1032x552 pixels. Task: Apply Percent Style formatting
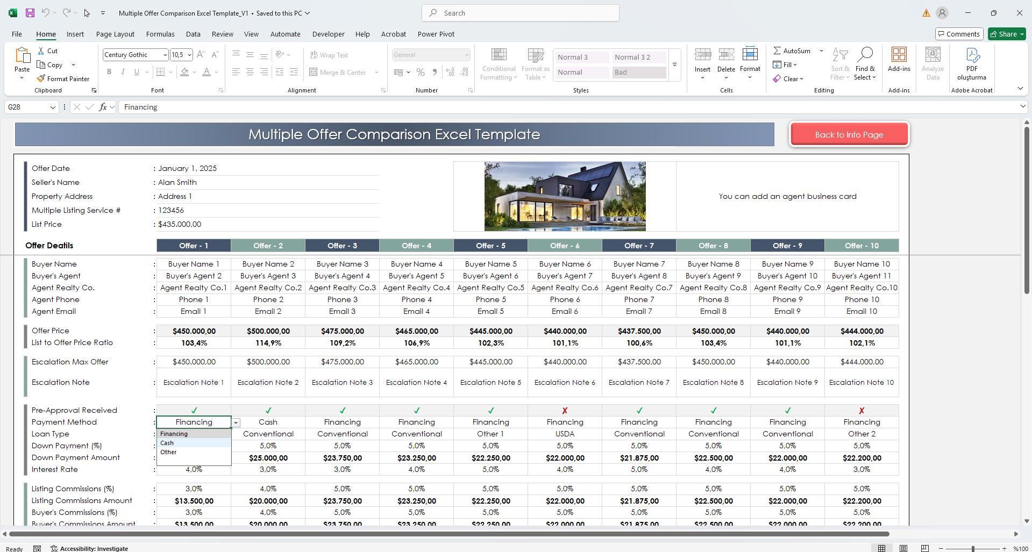(421, 72)
